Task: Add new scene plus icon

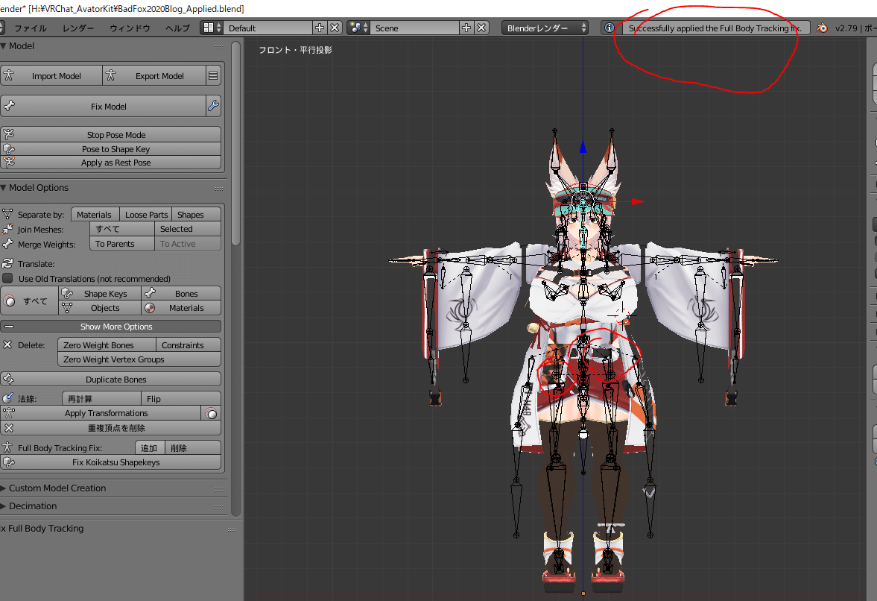Action: tap(466, 28)
